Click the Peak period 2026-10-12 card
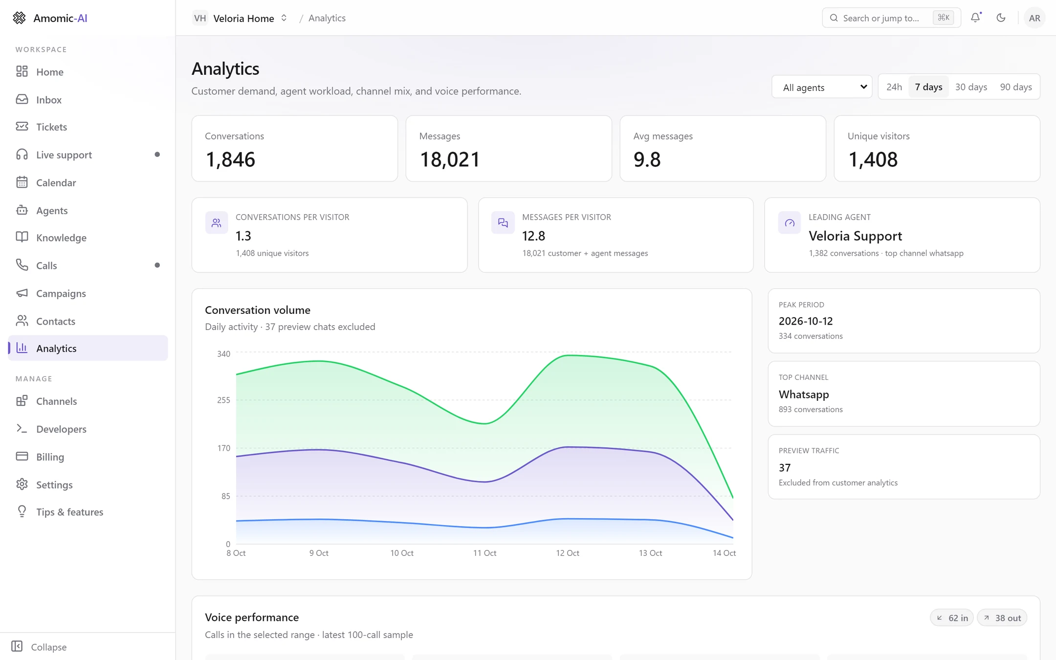The width and height of the screenshot is (1056, 660). 904,321
